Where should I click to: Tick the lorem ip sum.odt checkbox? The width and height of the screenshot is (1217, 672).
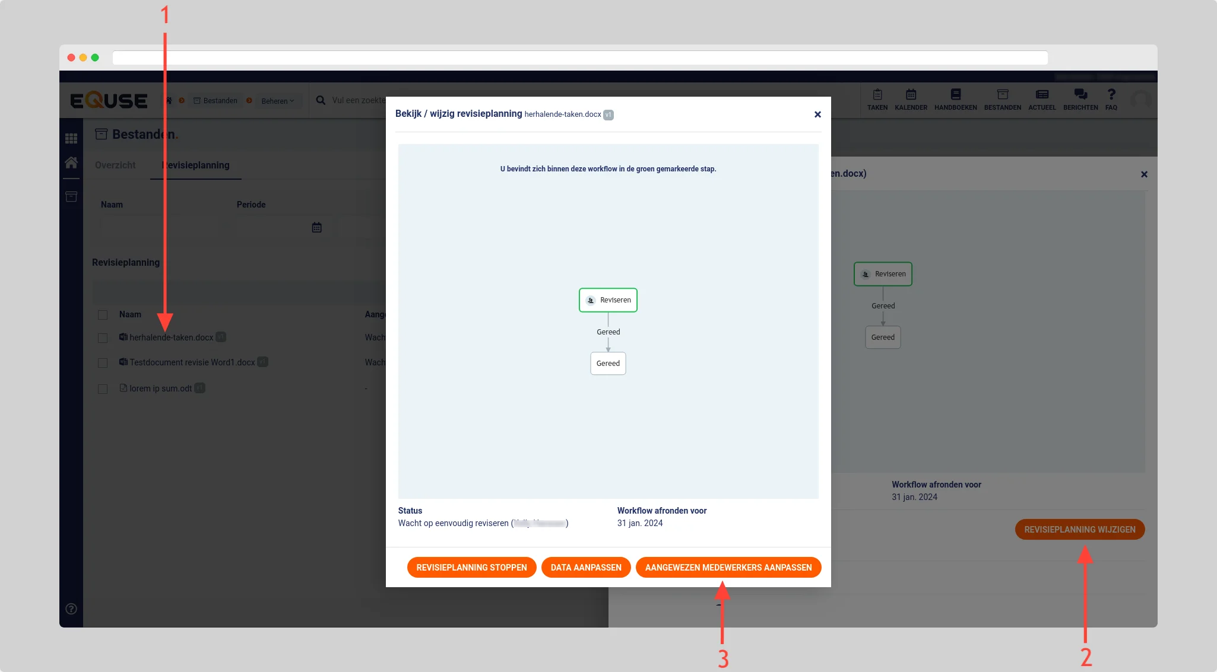(x=103, y=389)
